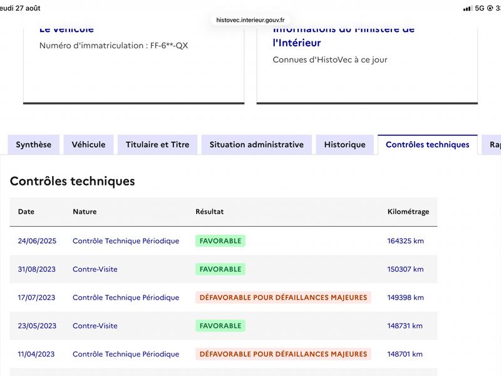The height and width of the screenshot is (376, 501).
Task: Tap the 27 août date in status bar
Action: click(28, 8)
